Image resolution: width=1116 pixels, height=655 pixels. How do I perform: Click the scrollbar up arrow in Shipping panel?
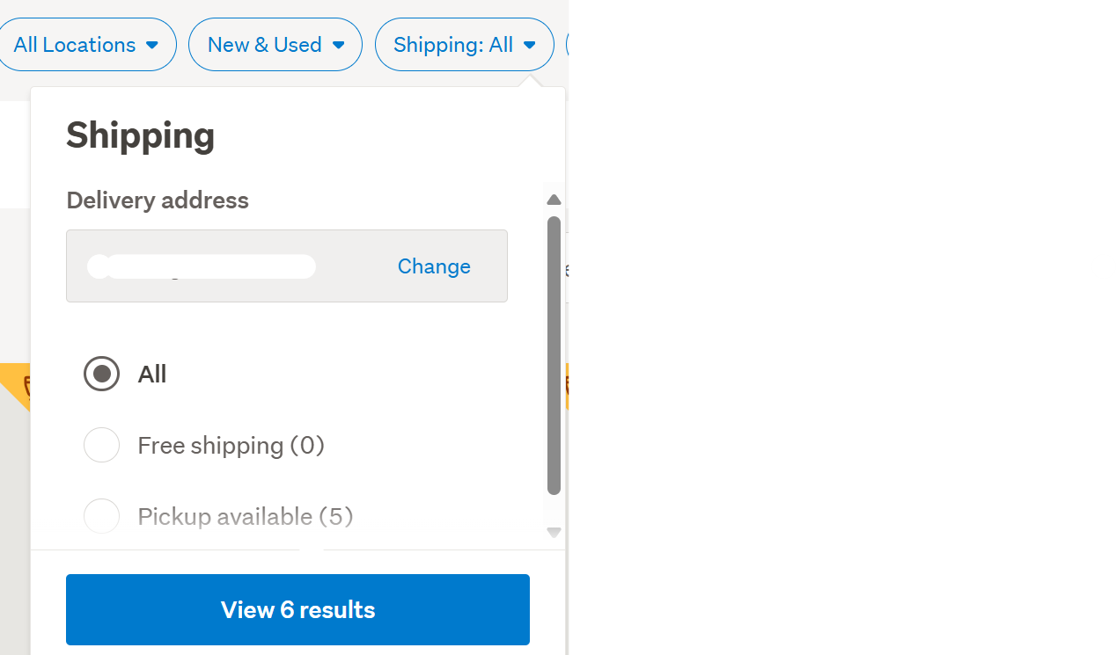[x=554, y=200]
